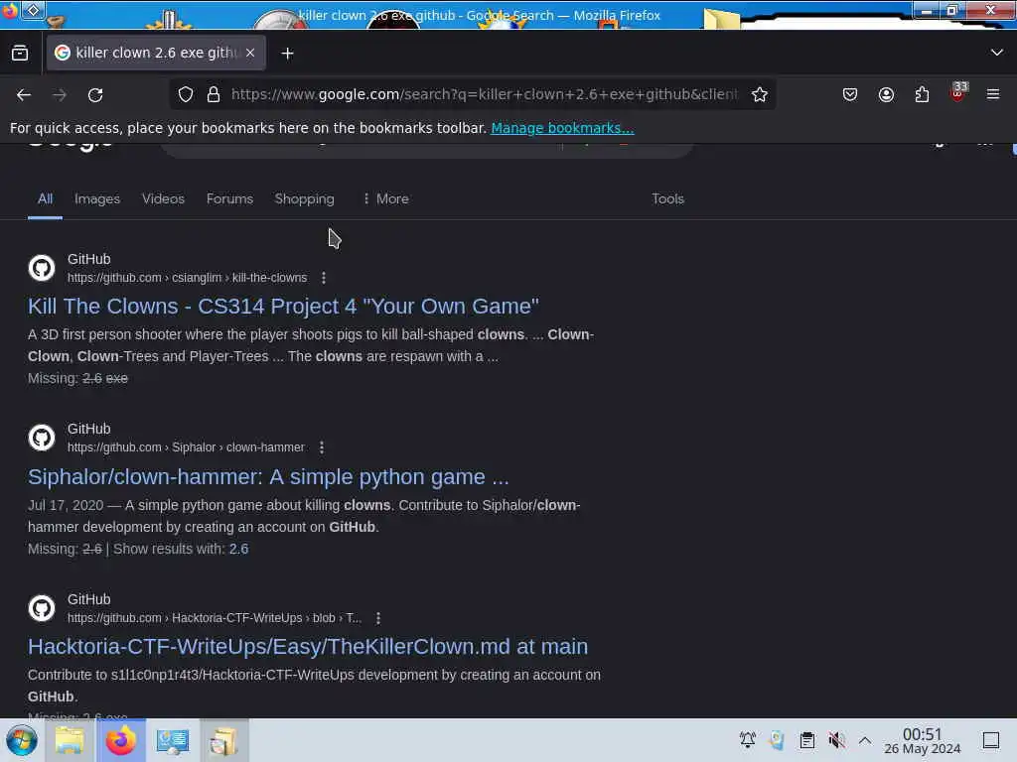The width and height of the screenshot is (1017, 762).
Task: Expand the hidden tray icons arrow
Action: pos(865,740)
